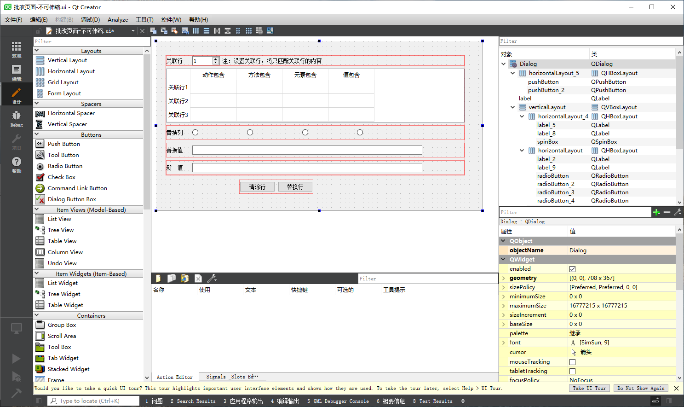Collapse the Spacers widget category

pos(37,104)
